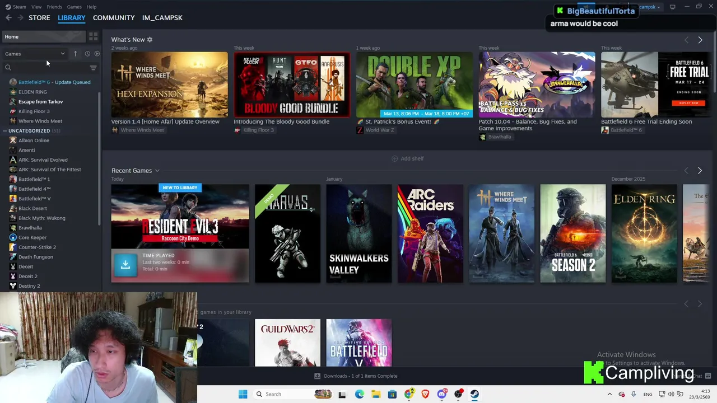Switch to the STORE tab

(x=39, y=18)
